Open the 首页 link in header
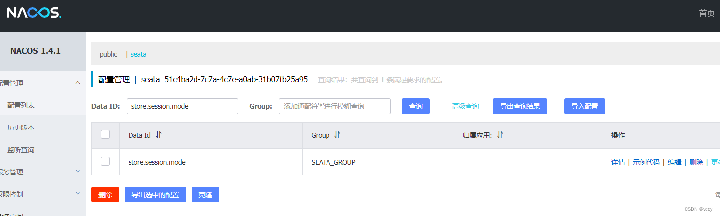Screen dimensions: 720x216 pyautogui.click(x=707, y=13)
